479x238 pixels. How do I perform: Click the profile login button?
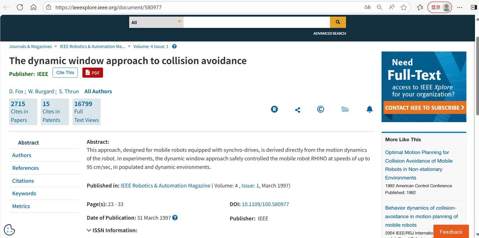[x=439, y=7]
